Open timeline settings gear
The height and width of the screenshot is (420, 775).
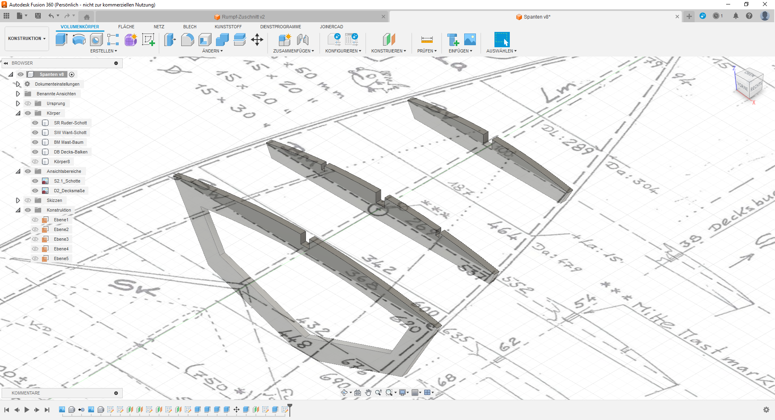(x=766, y=409)
